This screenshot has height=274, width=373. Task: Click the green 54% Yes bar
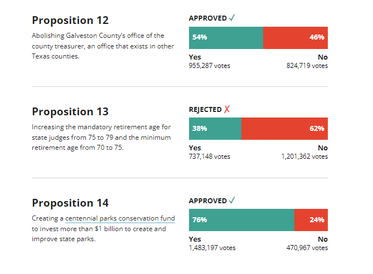pos(226,37)
